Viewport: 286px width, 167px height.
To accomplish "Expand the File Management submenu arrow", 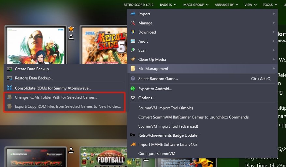I will click(x=274, y=68).
